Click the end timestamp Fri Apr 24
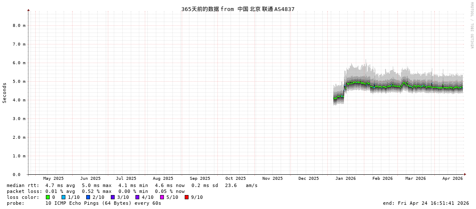The height and width of the screenshot is (209, 476). pos(426,203)
